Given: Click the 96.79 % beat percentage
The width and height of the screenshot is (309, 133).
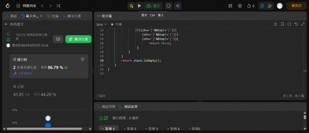Looking at the screenshot, I should (56, 68).
